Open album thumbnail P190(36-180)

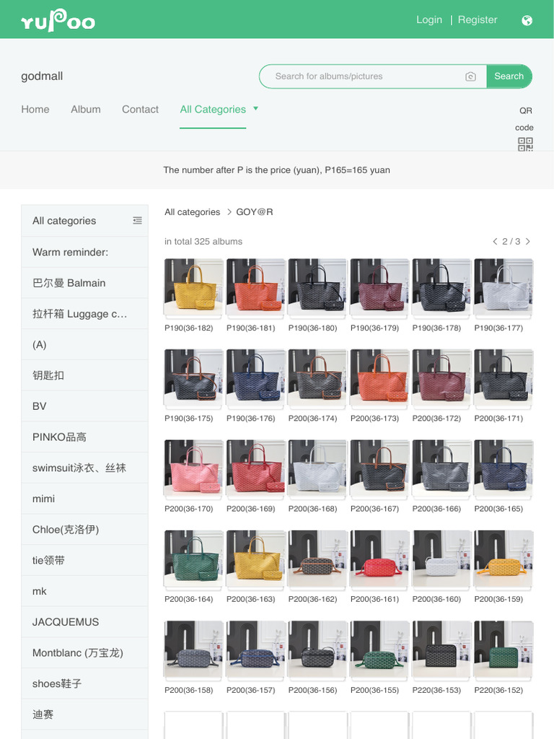317,287
